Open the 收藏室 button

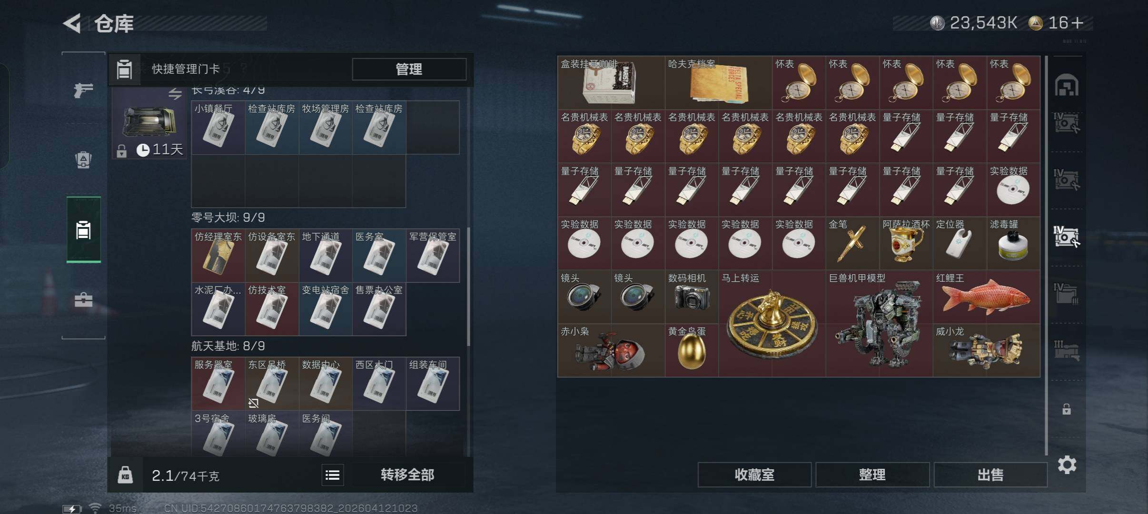click(x=754, y=474)
